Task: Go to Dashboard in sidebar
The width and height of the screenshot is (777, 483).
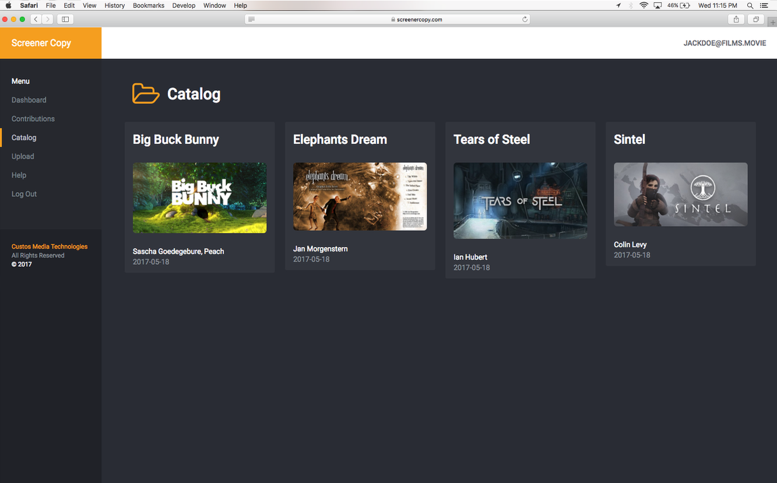Action: point(29,100)
